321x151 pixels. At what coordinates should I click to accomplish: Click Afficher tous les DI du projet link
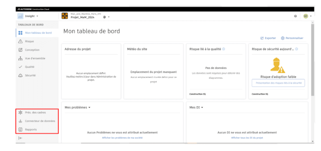coord(247,138)
